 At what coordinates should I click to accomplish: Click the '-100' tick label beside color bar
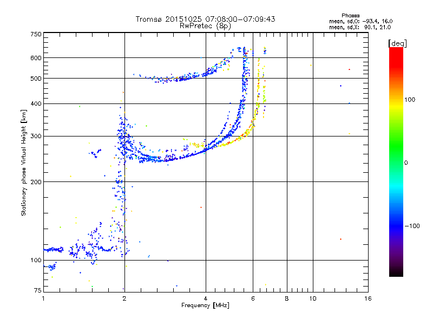(412, 226)
